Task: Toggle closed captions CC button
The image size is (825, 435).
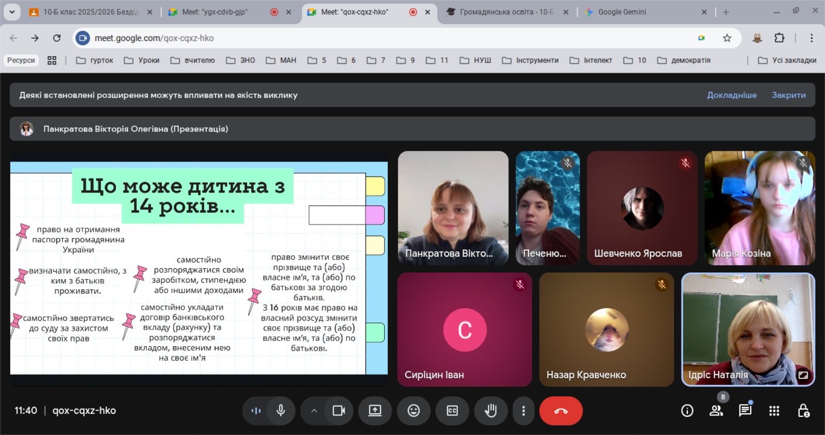Action: pyautogui.click(x=452, y=411)
